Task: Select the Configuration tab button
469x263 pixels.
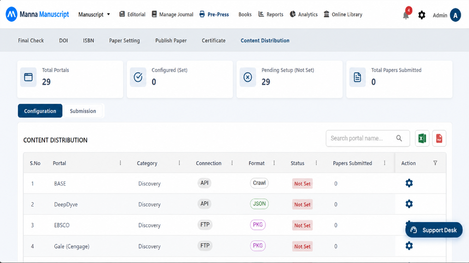Action: click(40, 111)
